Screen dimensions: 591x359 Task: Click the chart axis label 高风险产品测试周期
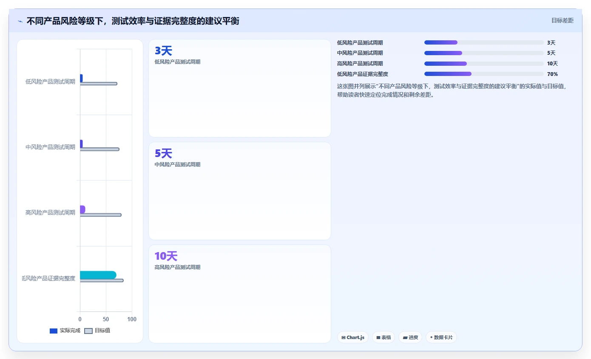50,213
